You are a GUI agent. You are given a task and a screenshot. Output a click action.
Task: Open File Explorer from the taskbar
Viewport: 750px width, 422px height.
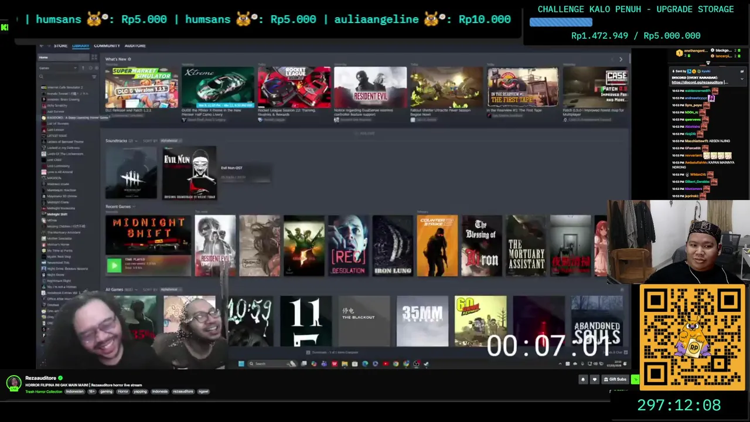point(345,363)
